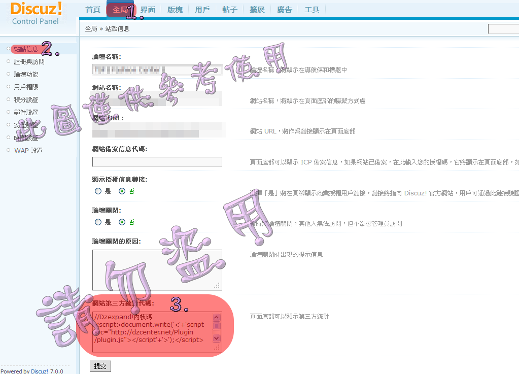The width and height of the screenshot is (519, 374).
Task: Go to the 版塊 tab
Action: pos(175,10)
